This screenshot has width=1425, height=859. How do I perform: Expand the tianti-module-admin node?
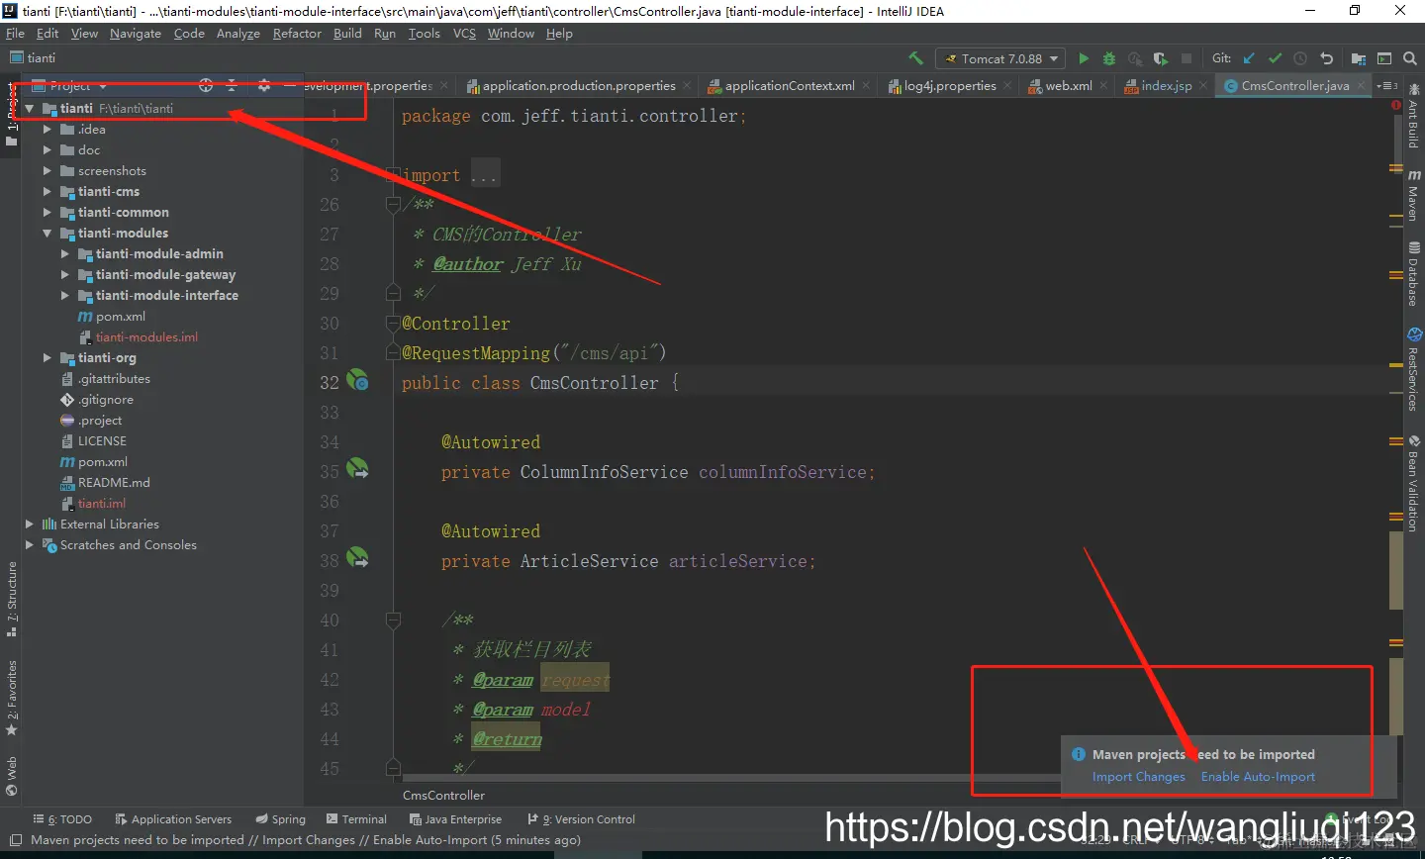tap(65, 253)
